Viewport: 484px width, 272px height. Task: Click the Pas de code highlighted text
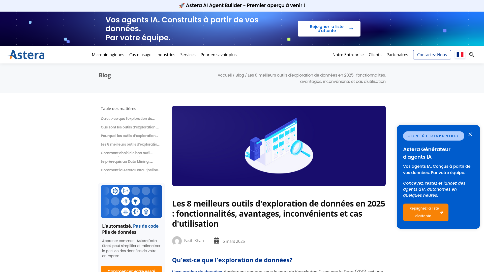coord(146,226)
